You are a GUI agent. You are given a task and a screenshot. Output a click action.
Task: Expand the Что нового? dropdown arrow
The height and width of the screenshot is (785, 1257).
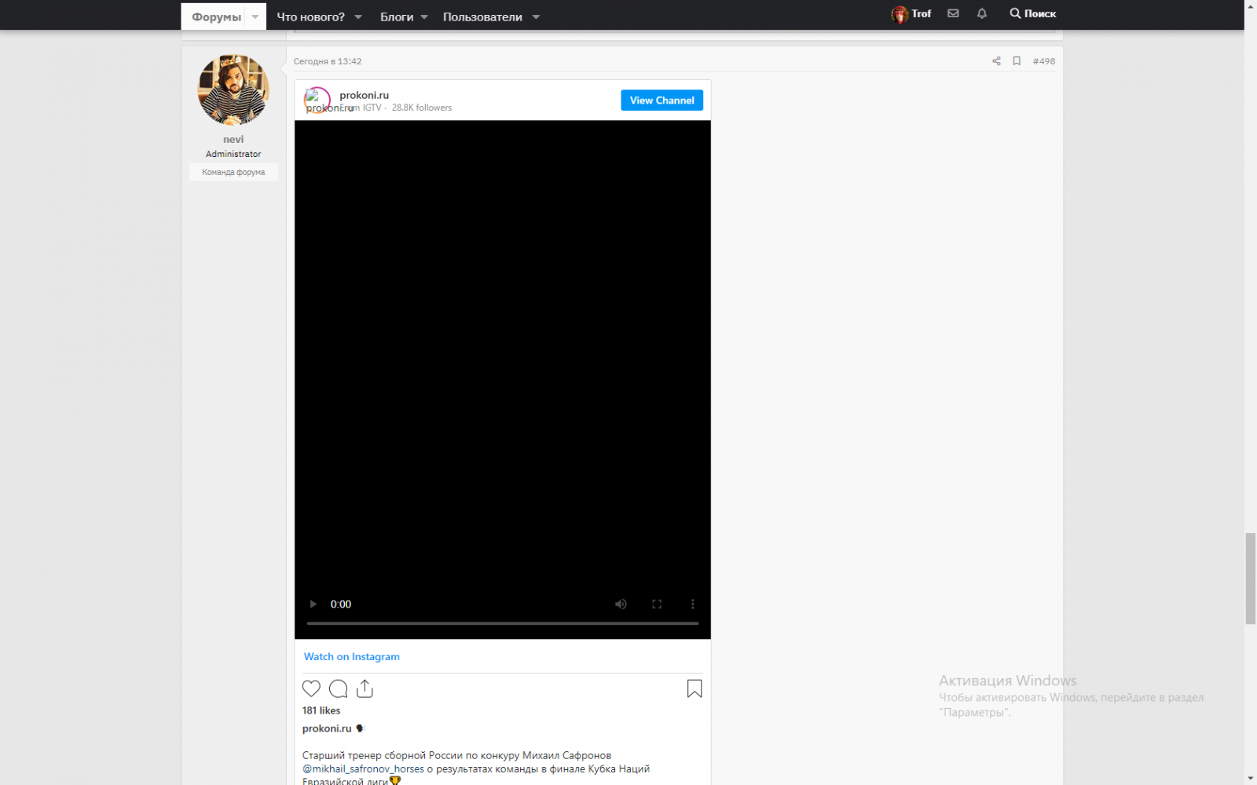point(358,17)
